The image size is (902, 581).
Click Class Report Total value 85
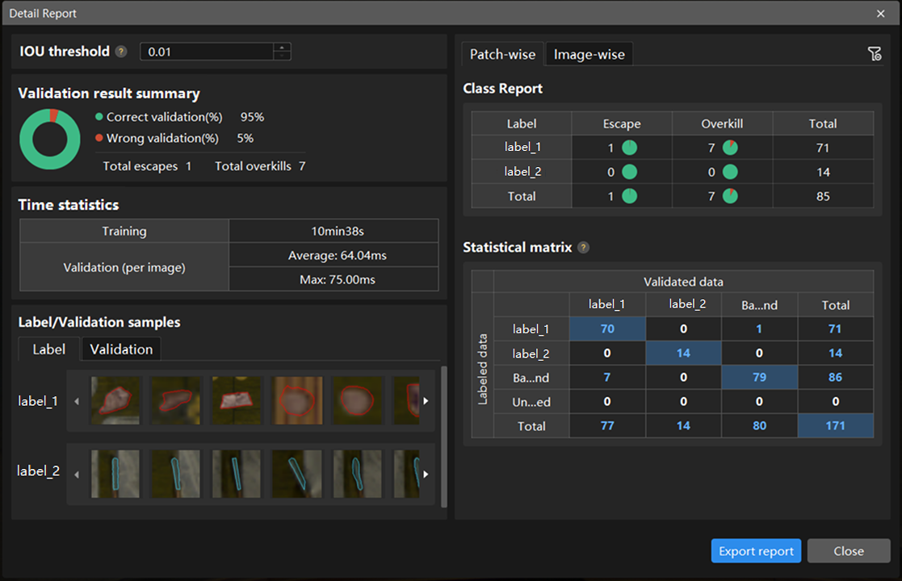coord(823,196)
